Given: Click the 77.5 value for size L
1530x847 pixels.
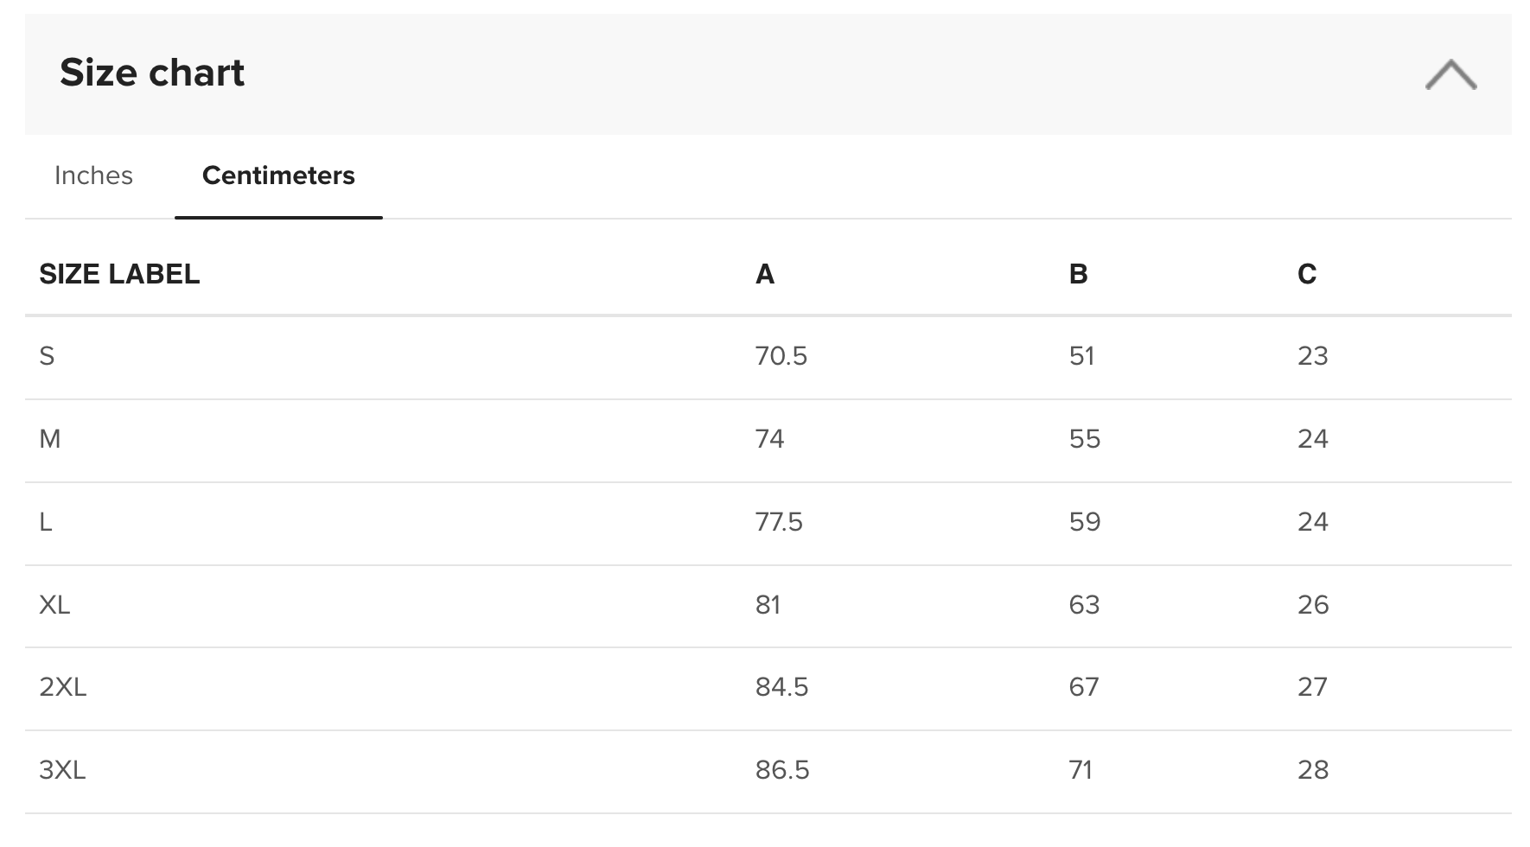Looking at the screenshot, I should click(779, 522).
